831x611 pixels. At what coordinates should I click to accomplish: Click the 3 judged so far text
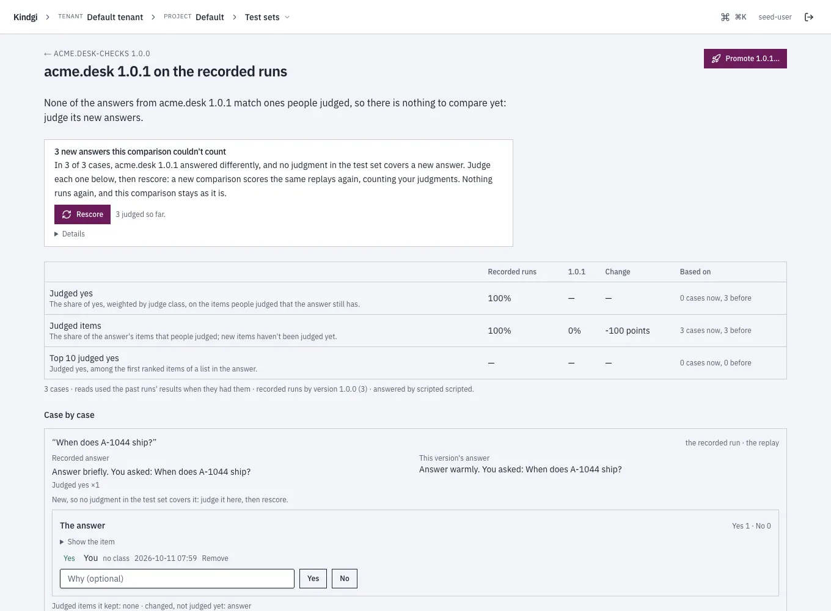coord(141,214)
